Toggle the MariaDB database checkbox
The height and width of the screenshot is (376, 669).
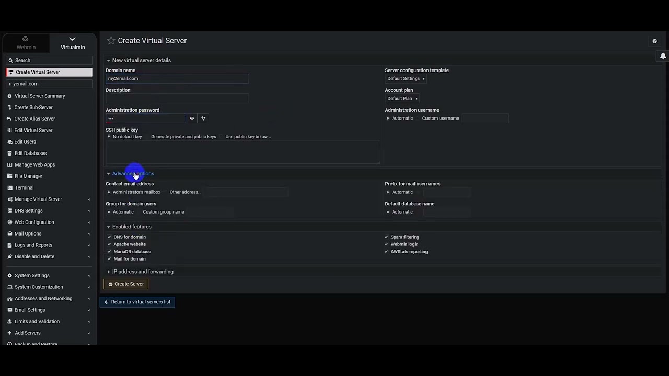pyautogui.click(x=109, y=252)
